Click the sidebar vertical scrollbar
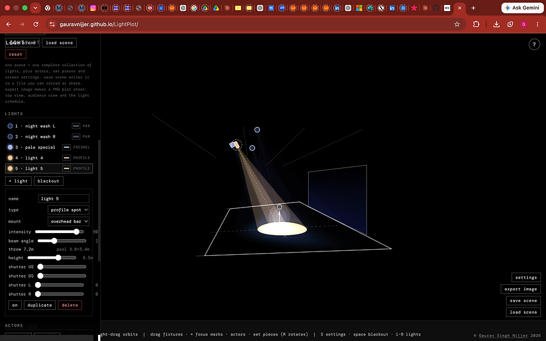 point(99,200)
